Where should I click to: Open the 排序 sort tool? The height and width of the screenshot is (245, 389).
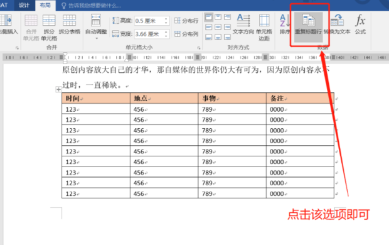[285, 24]
